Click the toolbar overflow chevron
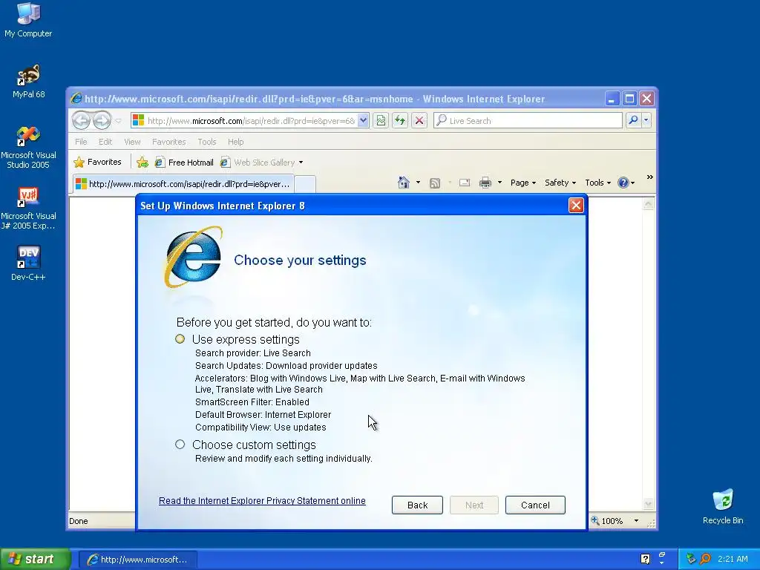 (650, 177)
